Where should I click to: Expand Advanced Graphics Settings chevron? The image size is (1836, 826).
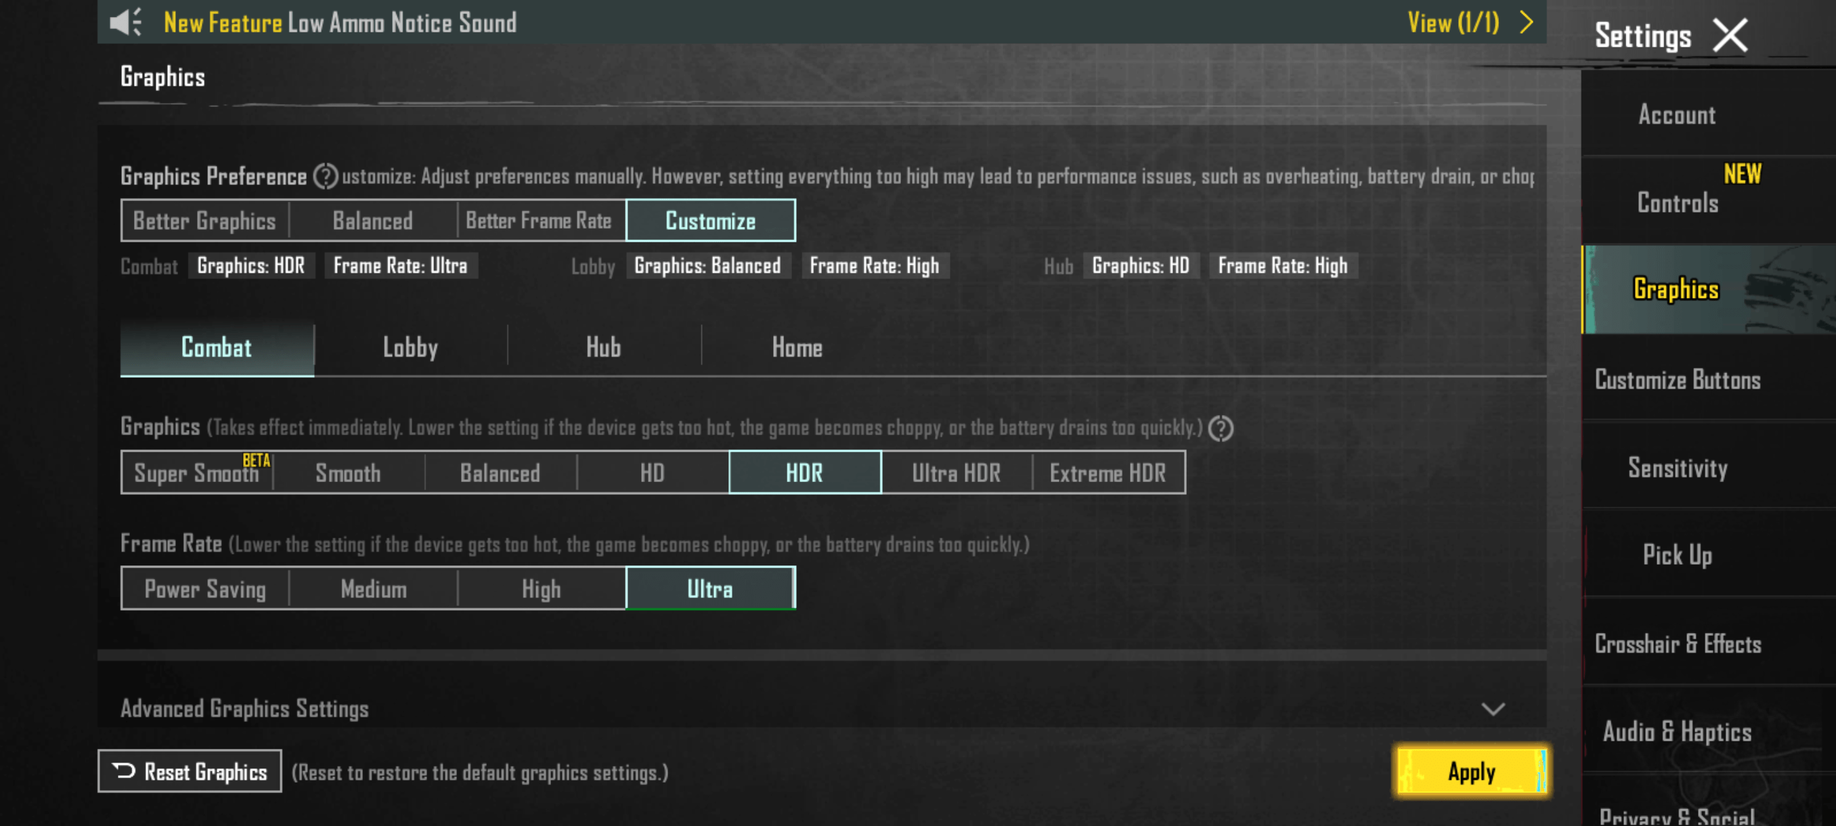(1493, 708)
